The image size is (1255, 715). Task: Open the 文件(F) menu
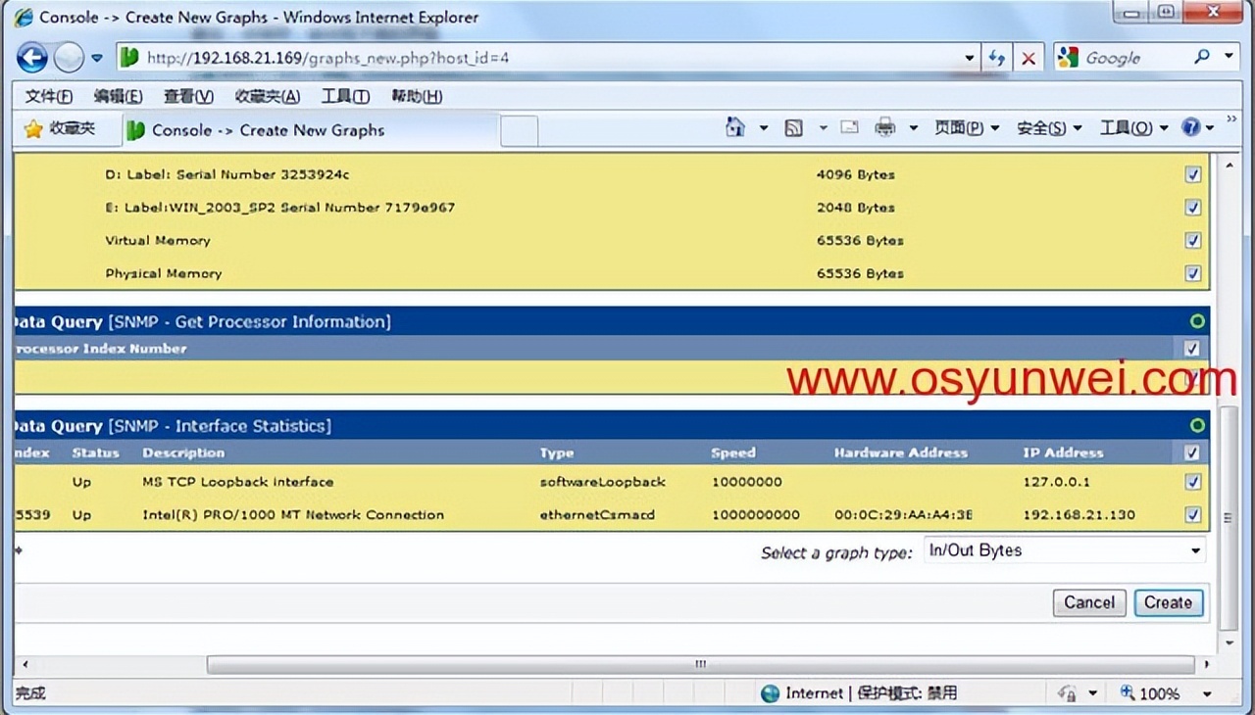[47, 96]
